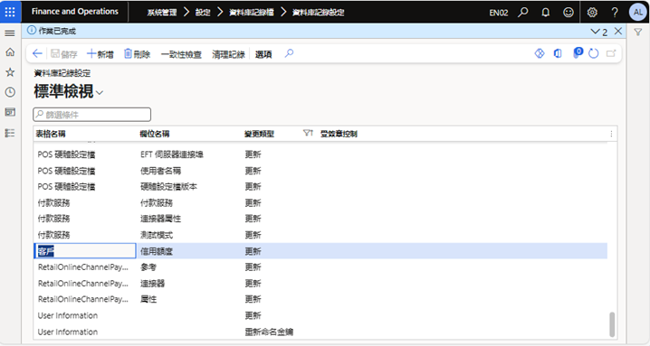Viewport: 650px width, 346px height.
Task: Click Finance and Operations title
Action: point(75,12)
